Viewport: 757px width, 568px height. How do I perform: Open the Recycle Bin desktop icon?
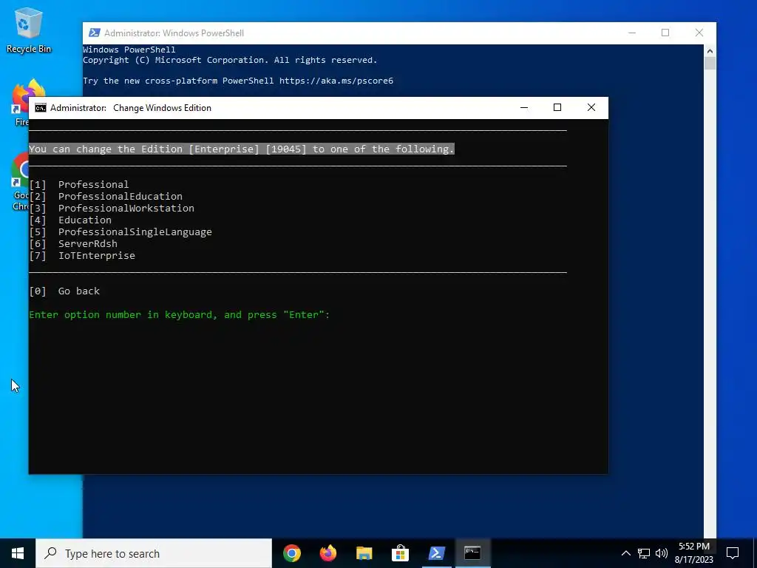(x=29, y=30)
